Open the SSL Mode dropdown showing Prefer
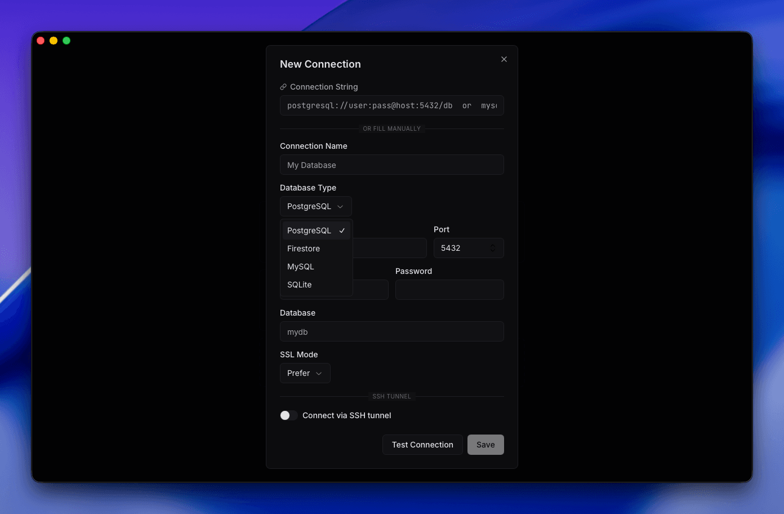Screen dimensions: 784x514 pyautogui.click(x=305, y=373)
